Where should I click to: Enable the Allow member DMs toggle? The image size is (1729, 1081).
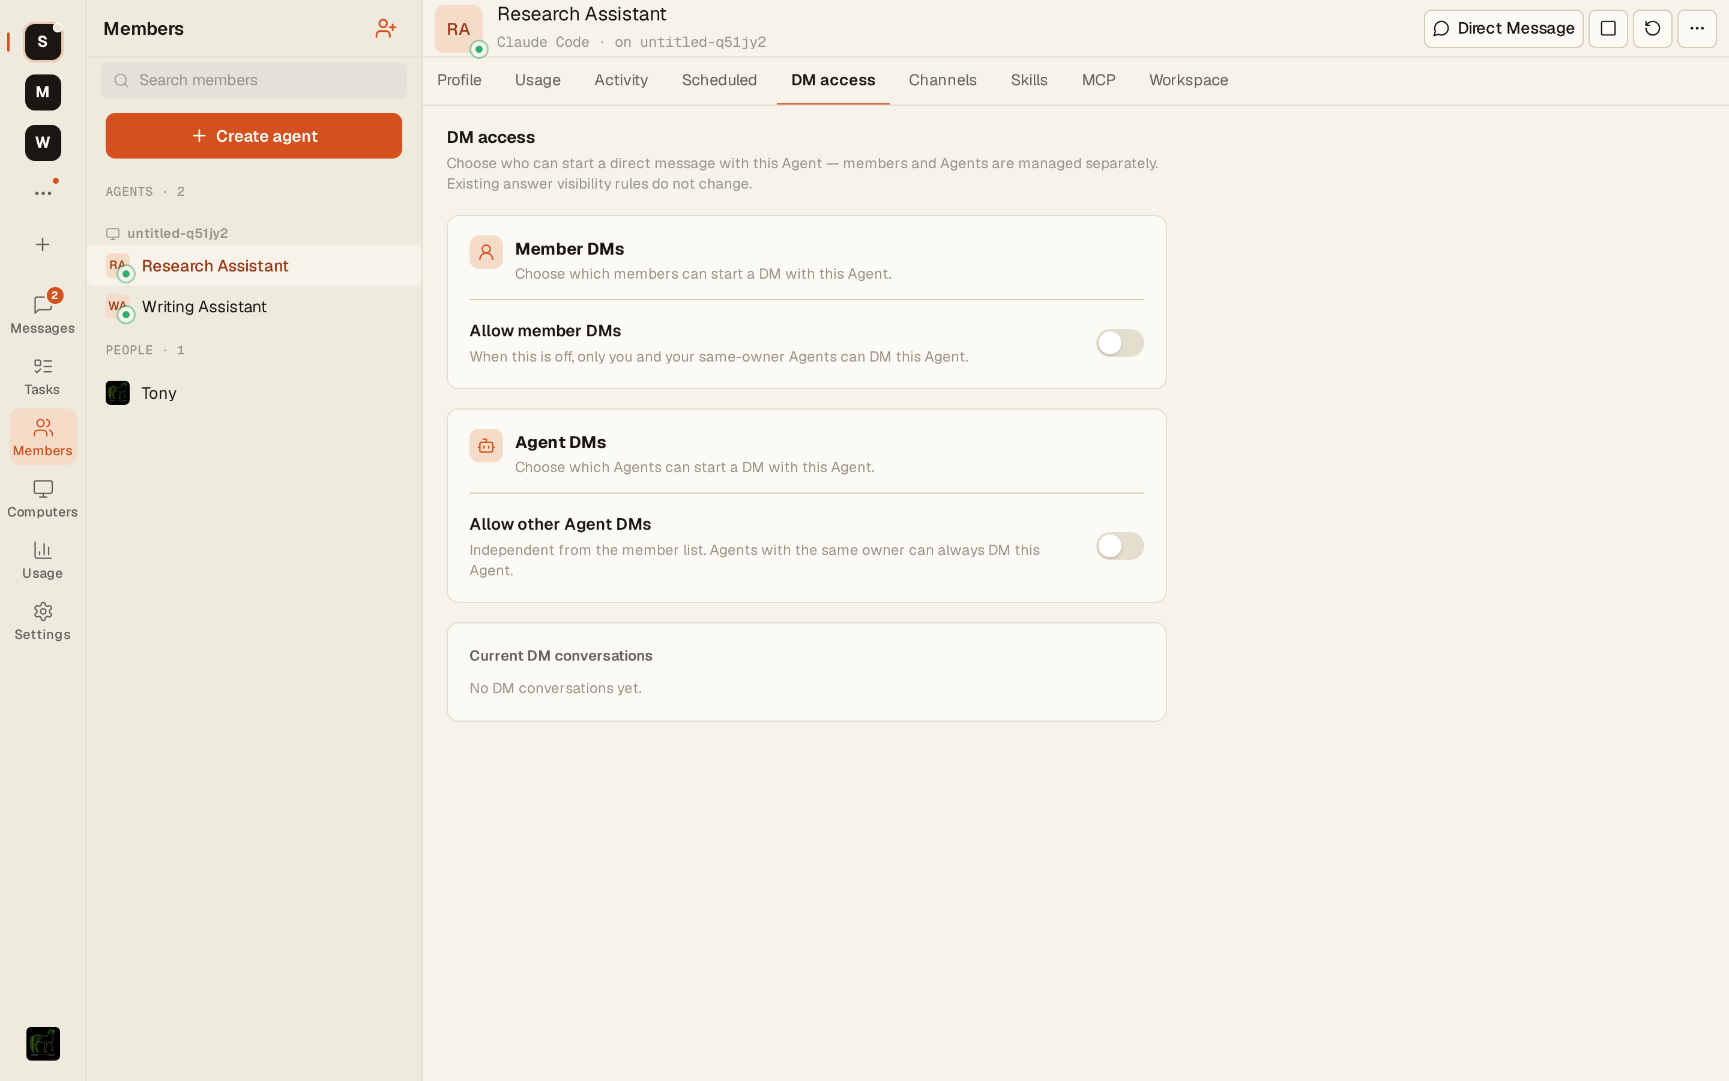(x=1120, y=343)
